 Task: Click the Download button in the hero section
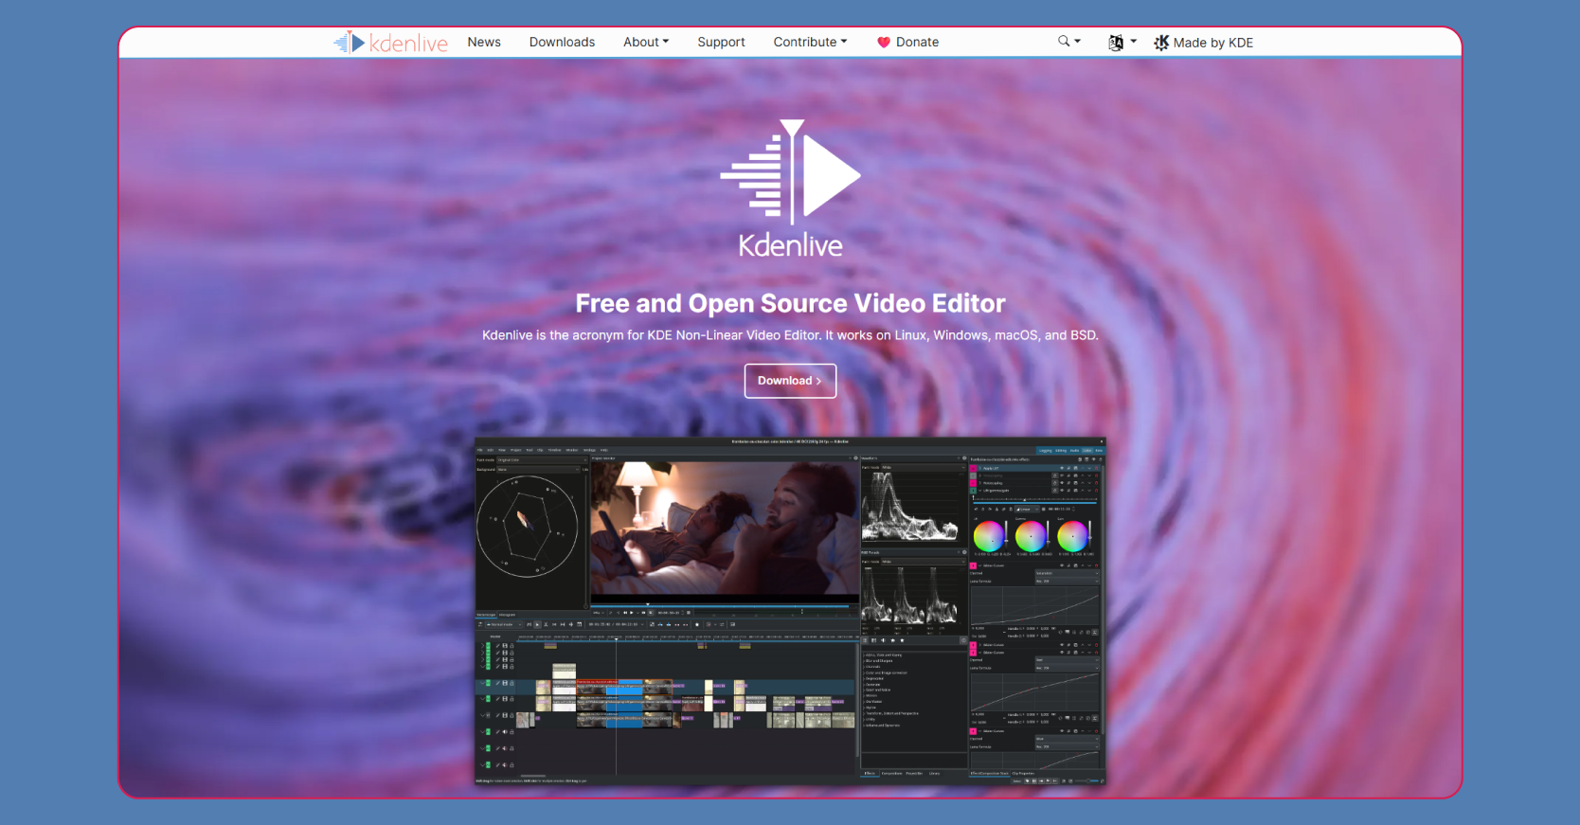(x=790, y=381)
